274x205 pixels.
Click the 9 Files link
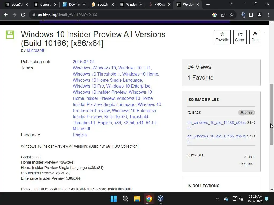[248, 157]
